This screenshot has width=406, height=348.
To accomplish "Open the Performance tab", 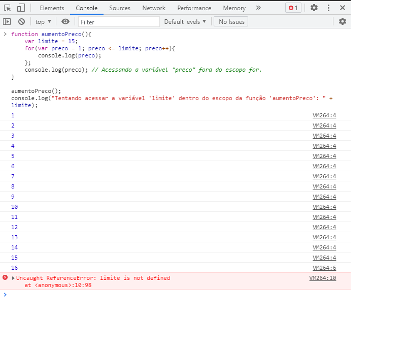I will click(194, 8).
